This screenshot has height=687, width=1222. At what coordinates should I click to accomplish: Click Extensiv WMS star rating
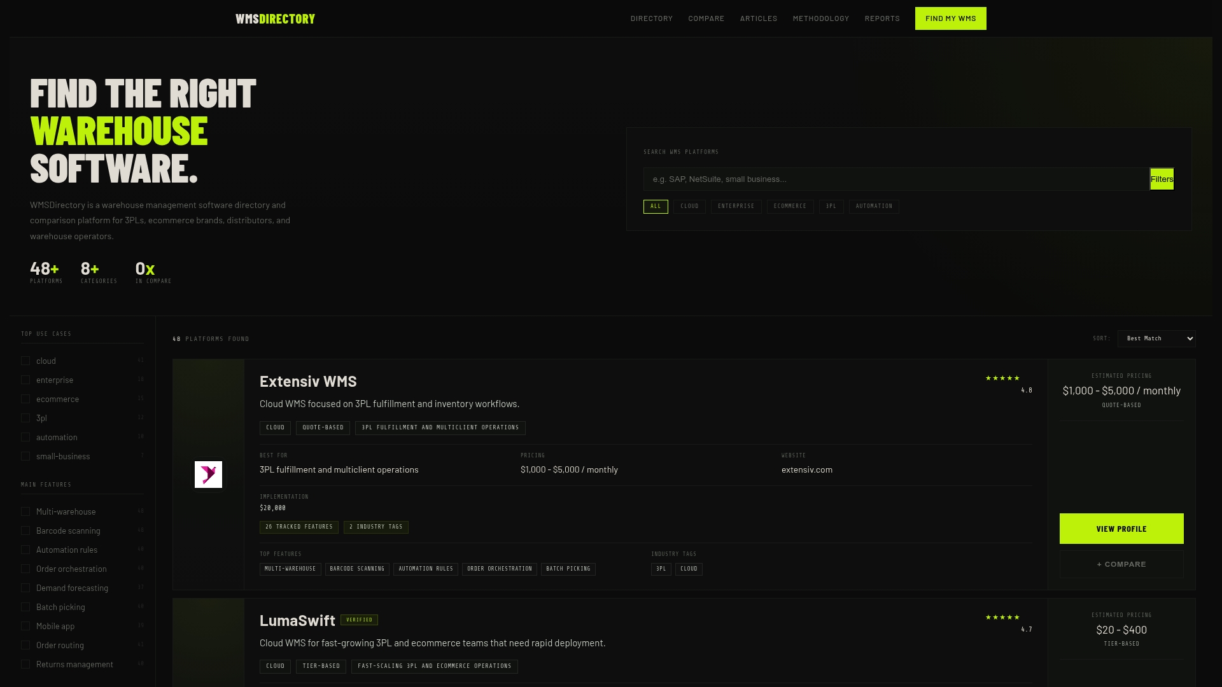tap(1002, 378)
